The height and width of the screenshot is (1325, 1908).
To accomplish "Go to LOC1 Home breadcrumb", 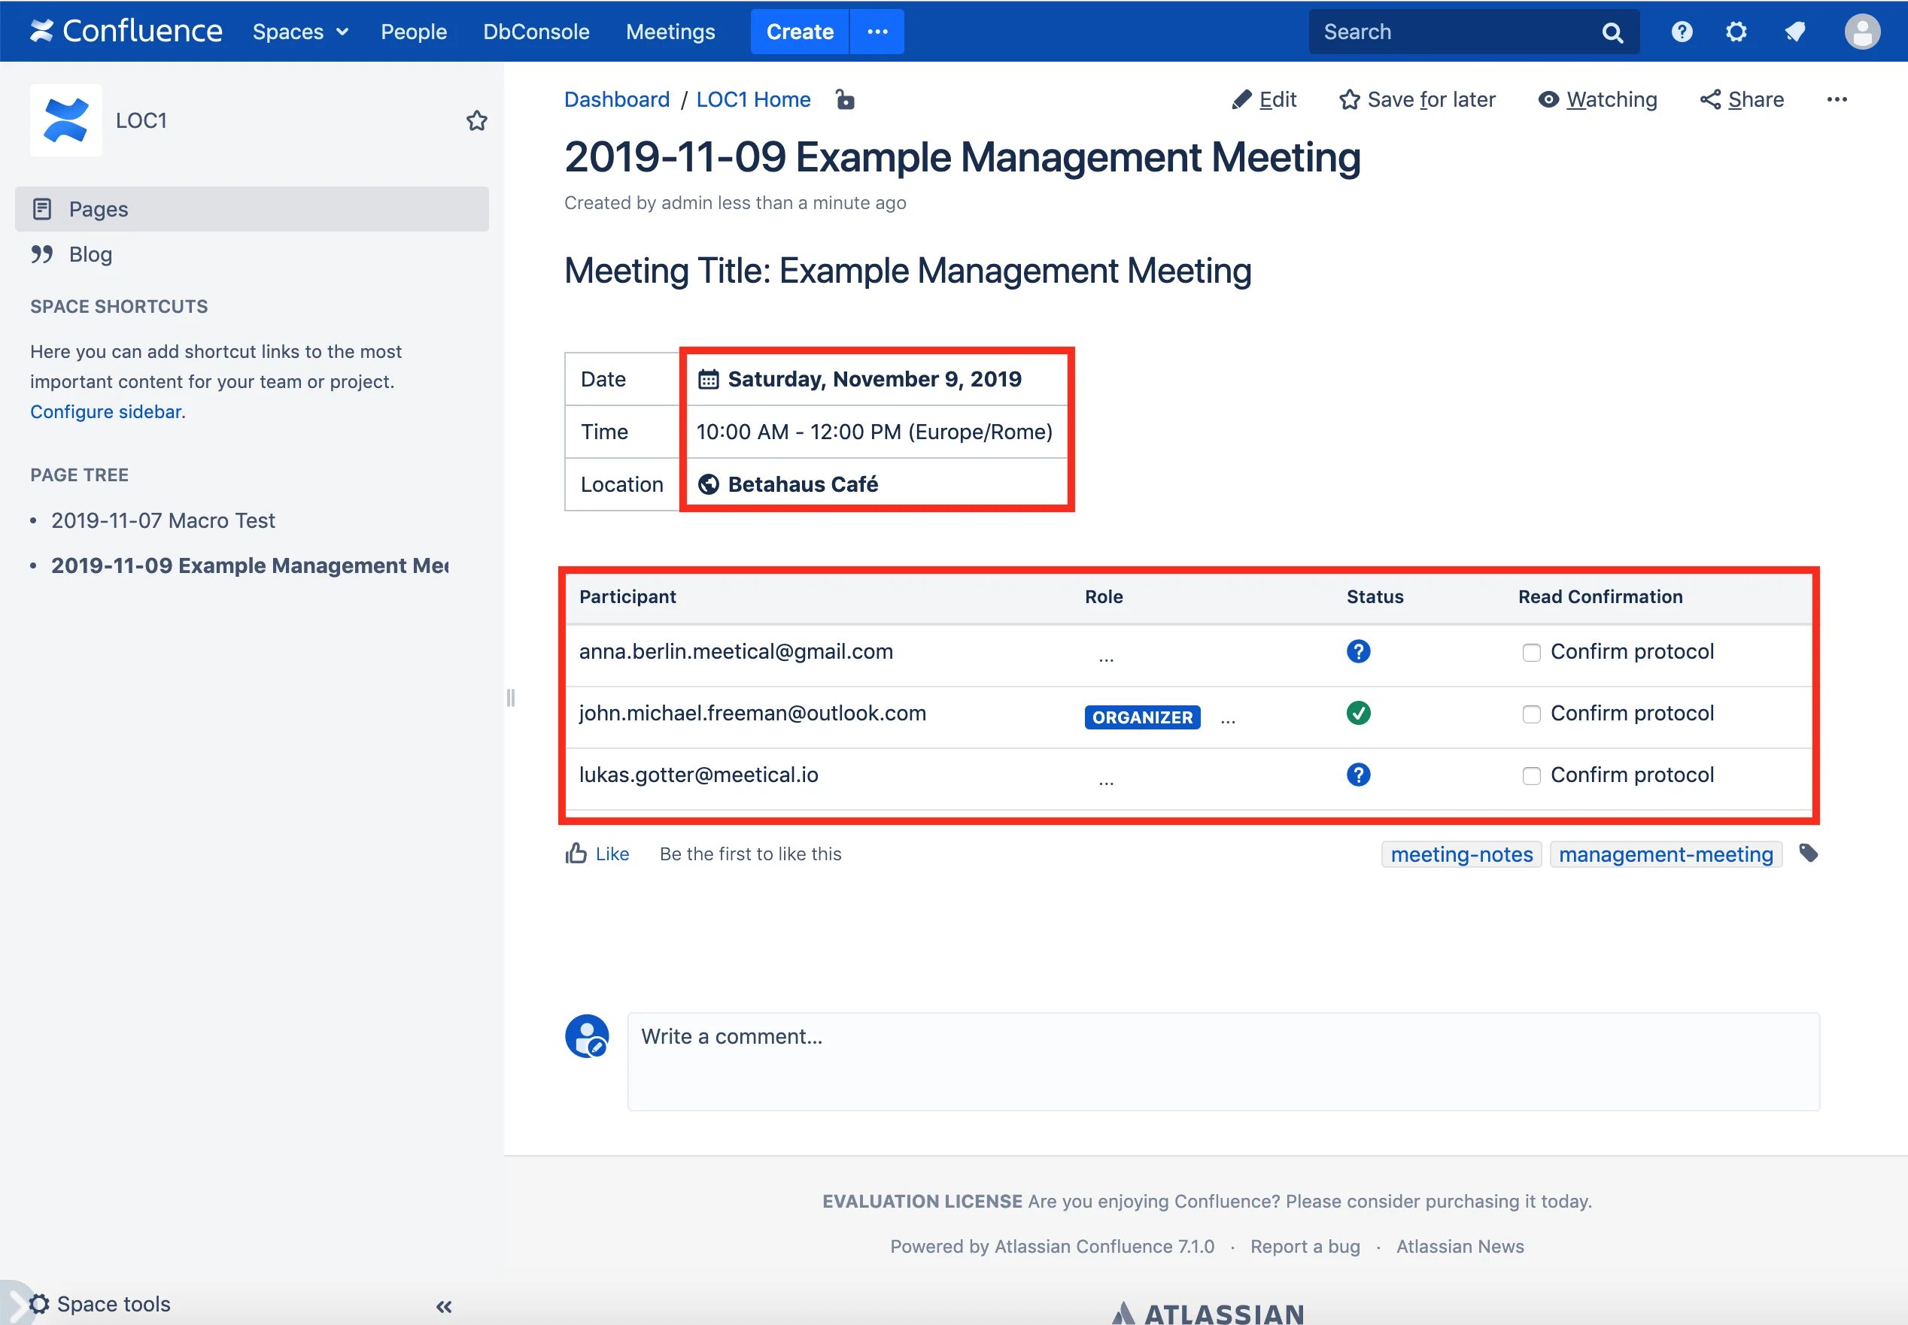I will pyautogui.click(x=752, y=99).
